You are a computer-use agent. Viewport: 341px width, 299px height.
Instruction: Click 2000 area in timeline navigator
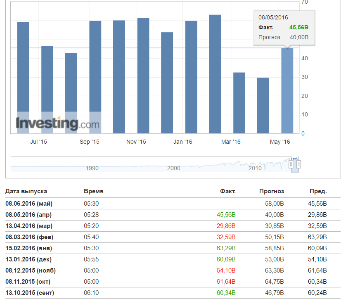click(174, 168)
